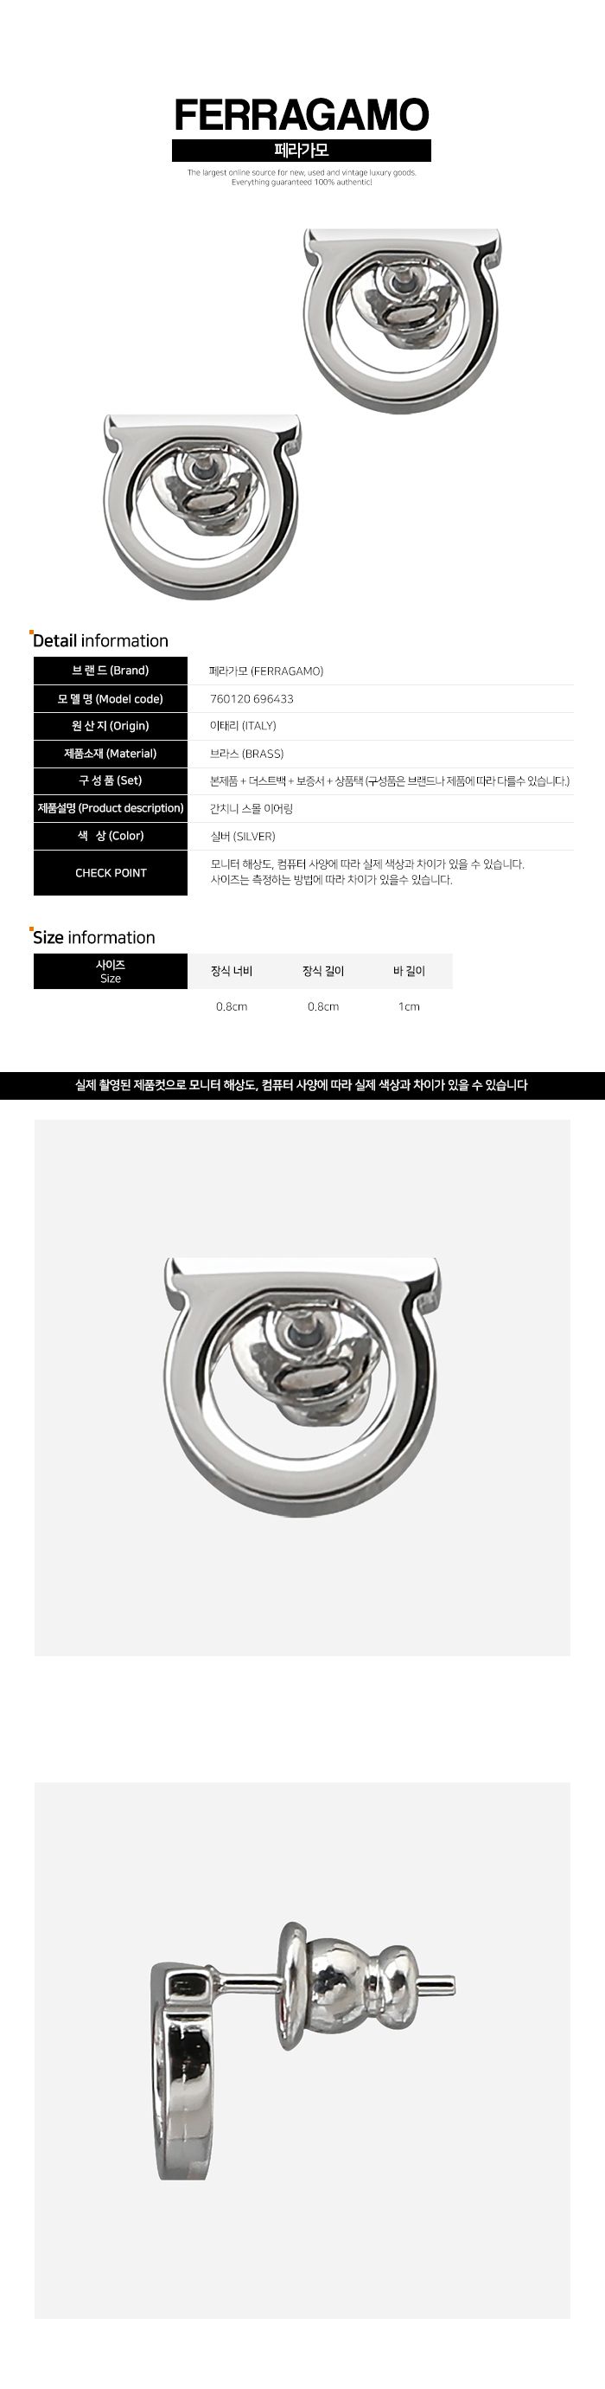Click the orange marker beside Detail information

[x=31, y=633]
